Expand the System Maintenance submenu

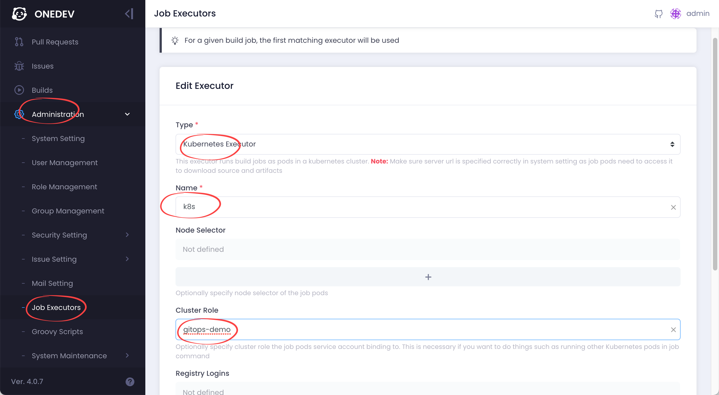click(127, 356)
